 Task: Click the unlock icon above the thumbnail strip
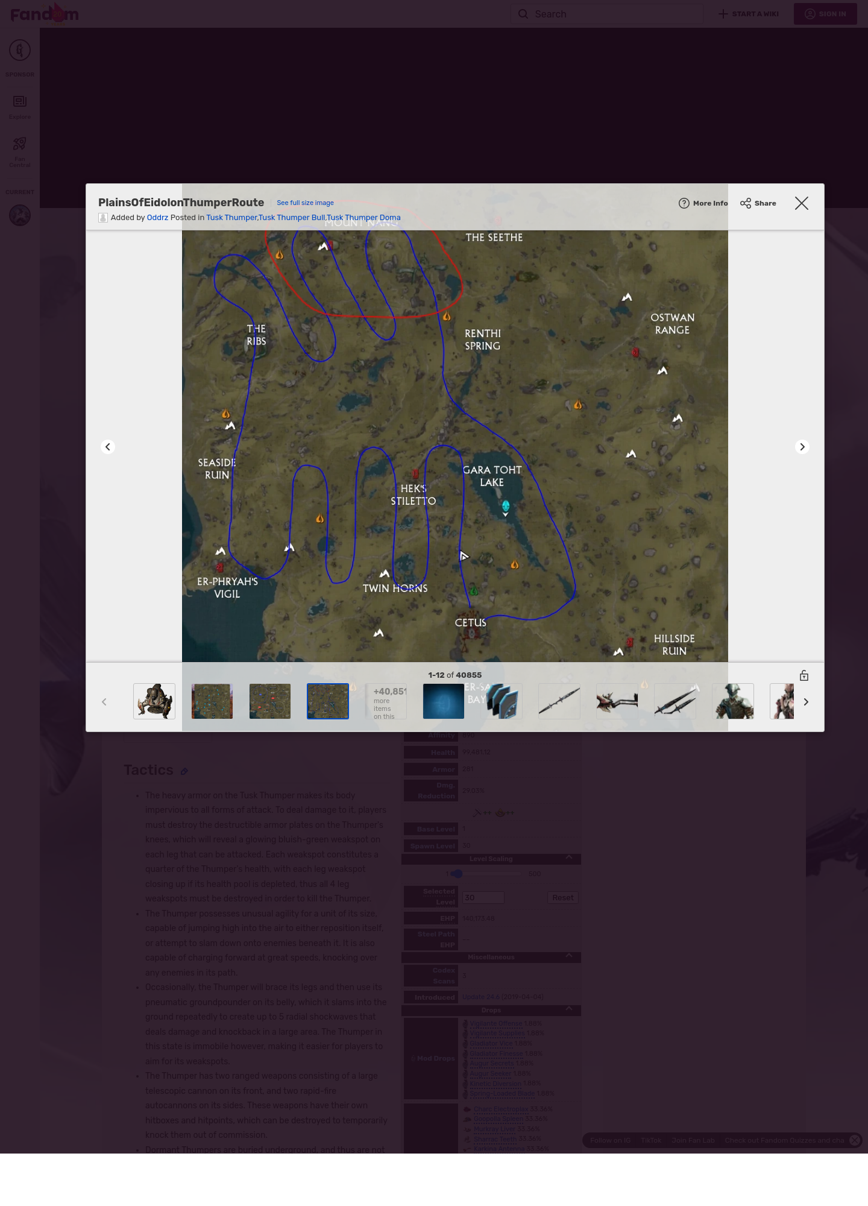coord(804,675)
